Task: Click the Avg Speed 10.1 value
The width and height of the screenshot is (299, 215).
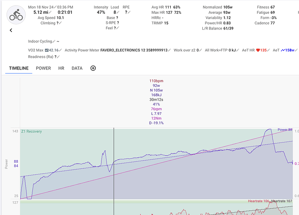Action: (60, 18)
